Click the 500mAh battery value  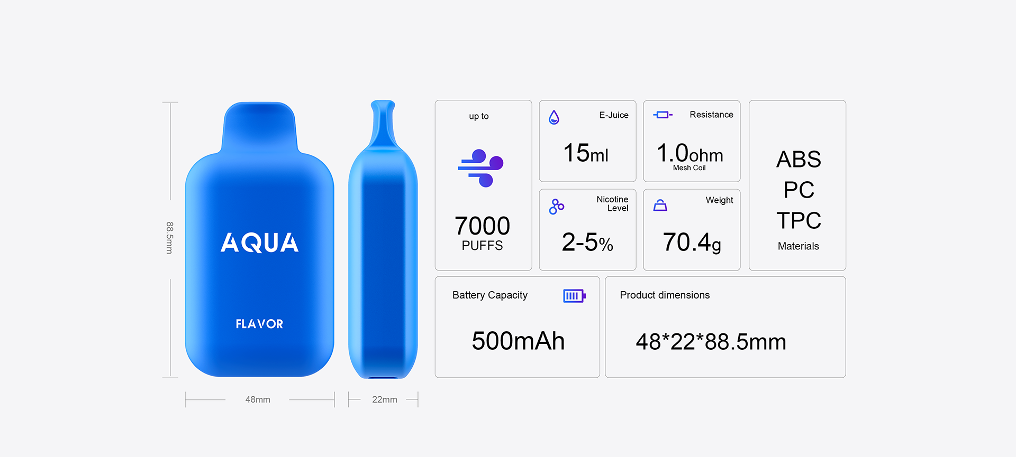tap(518, 341)
